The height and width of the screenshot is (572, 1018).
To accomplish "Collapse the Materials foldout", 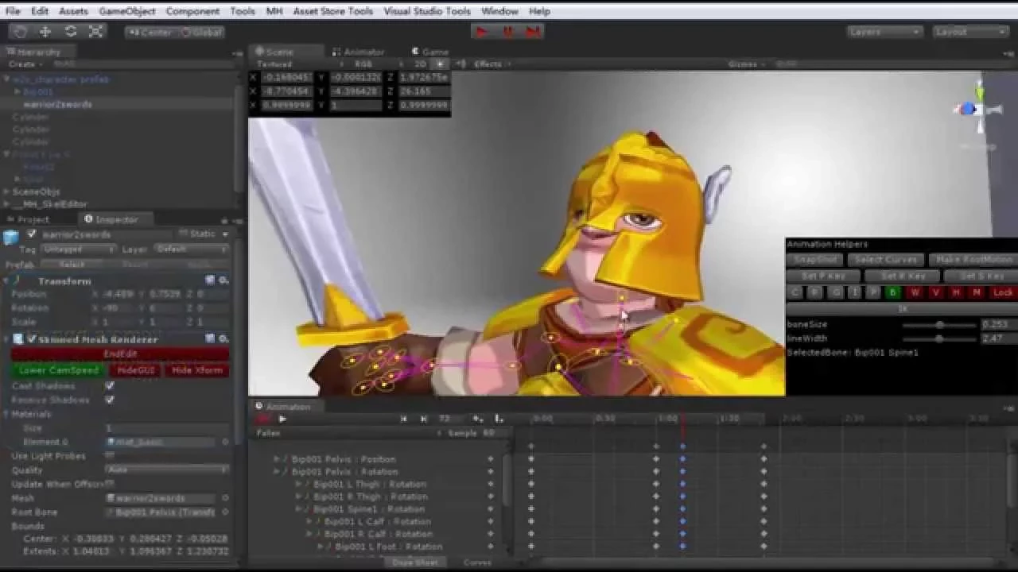I will tap(6, 414).
